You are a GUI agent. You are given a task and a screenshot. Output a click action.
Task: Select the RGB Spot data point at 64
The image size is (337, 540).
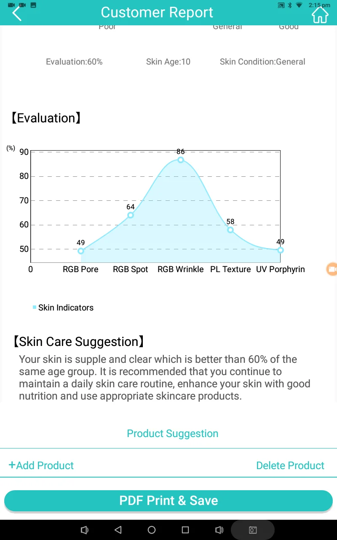pyautogui.click(x=131, y=215)
